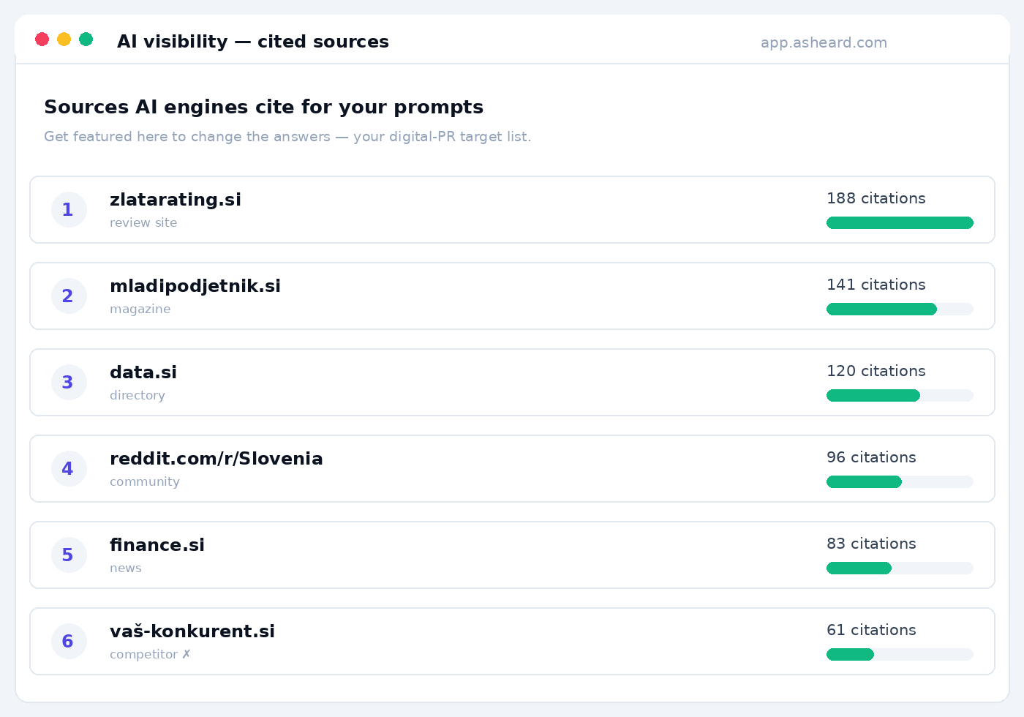Click the green window dot
Screen dimensions: 1024x717
point(86,40)
